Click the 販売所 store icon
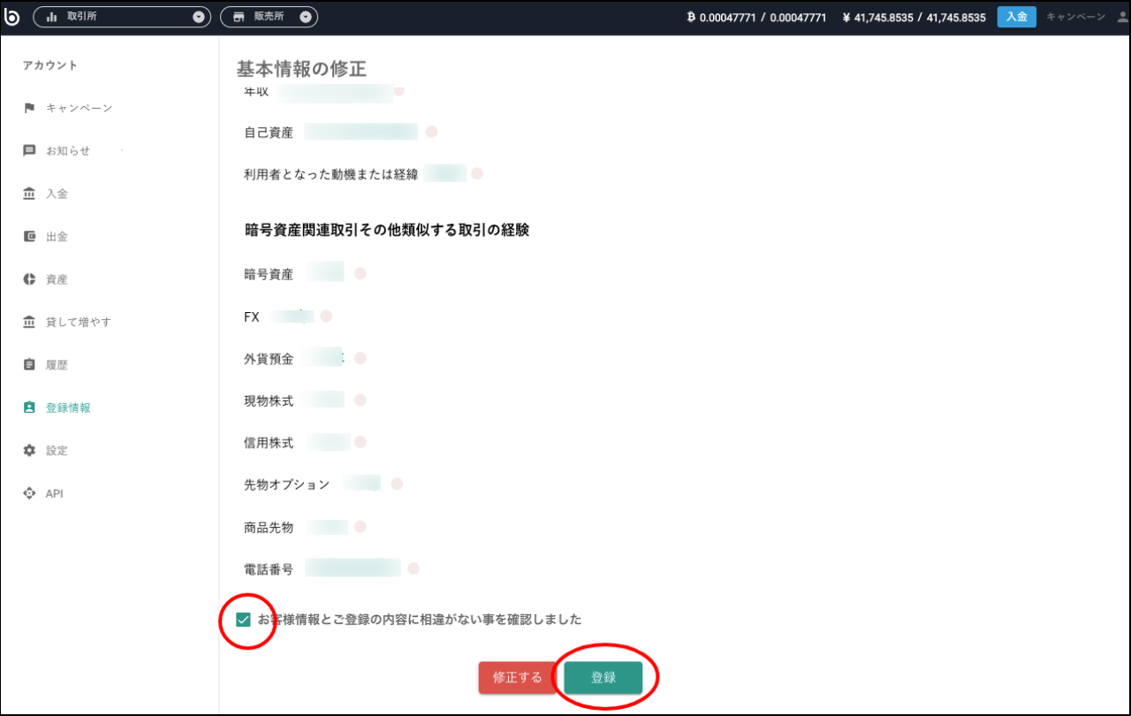This screenshot has height=716, width=1131. coord(239,17)
